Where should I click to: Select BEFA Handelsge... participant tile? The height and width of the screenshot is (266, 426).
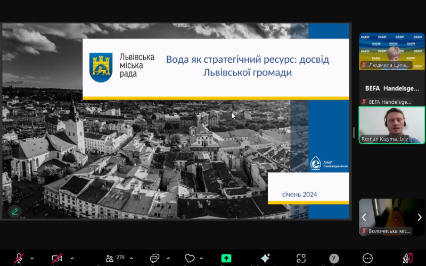[392, 88]
